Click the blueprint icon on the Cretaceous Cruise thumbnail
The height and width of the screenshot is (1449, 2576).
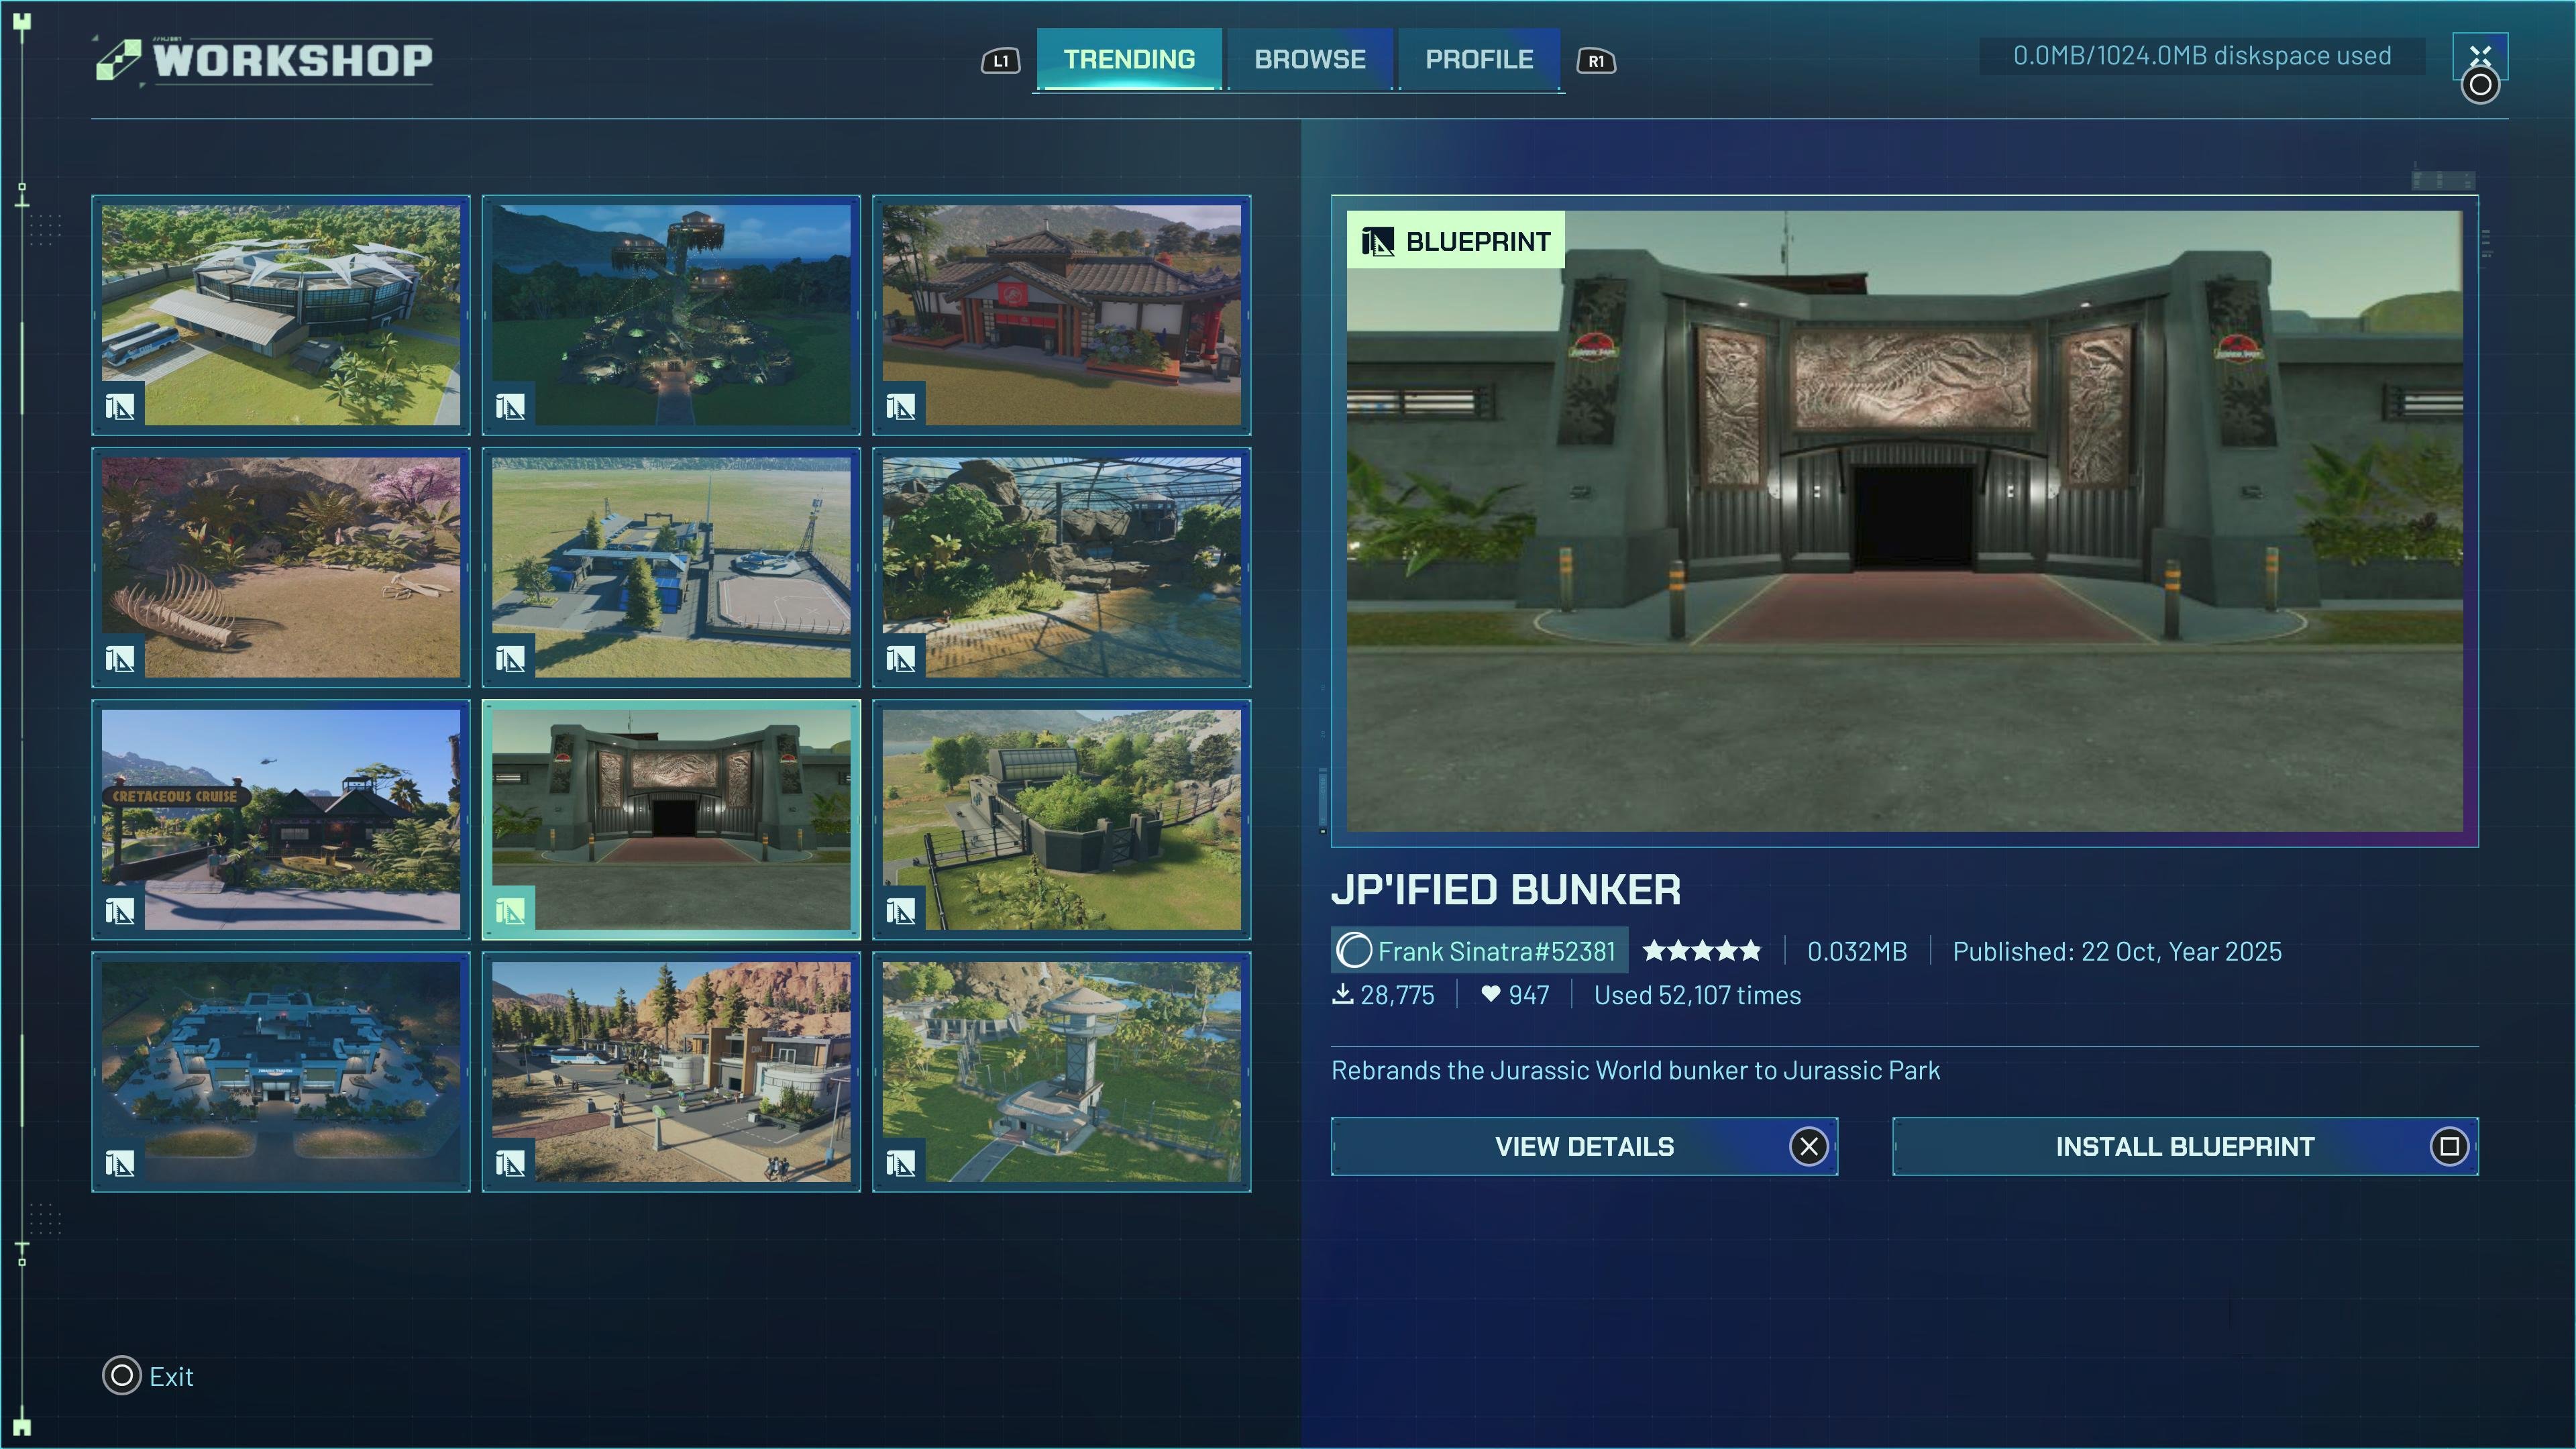120,911
